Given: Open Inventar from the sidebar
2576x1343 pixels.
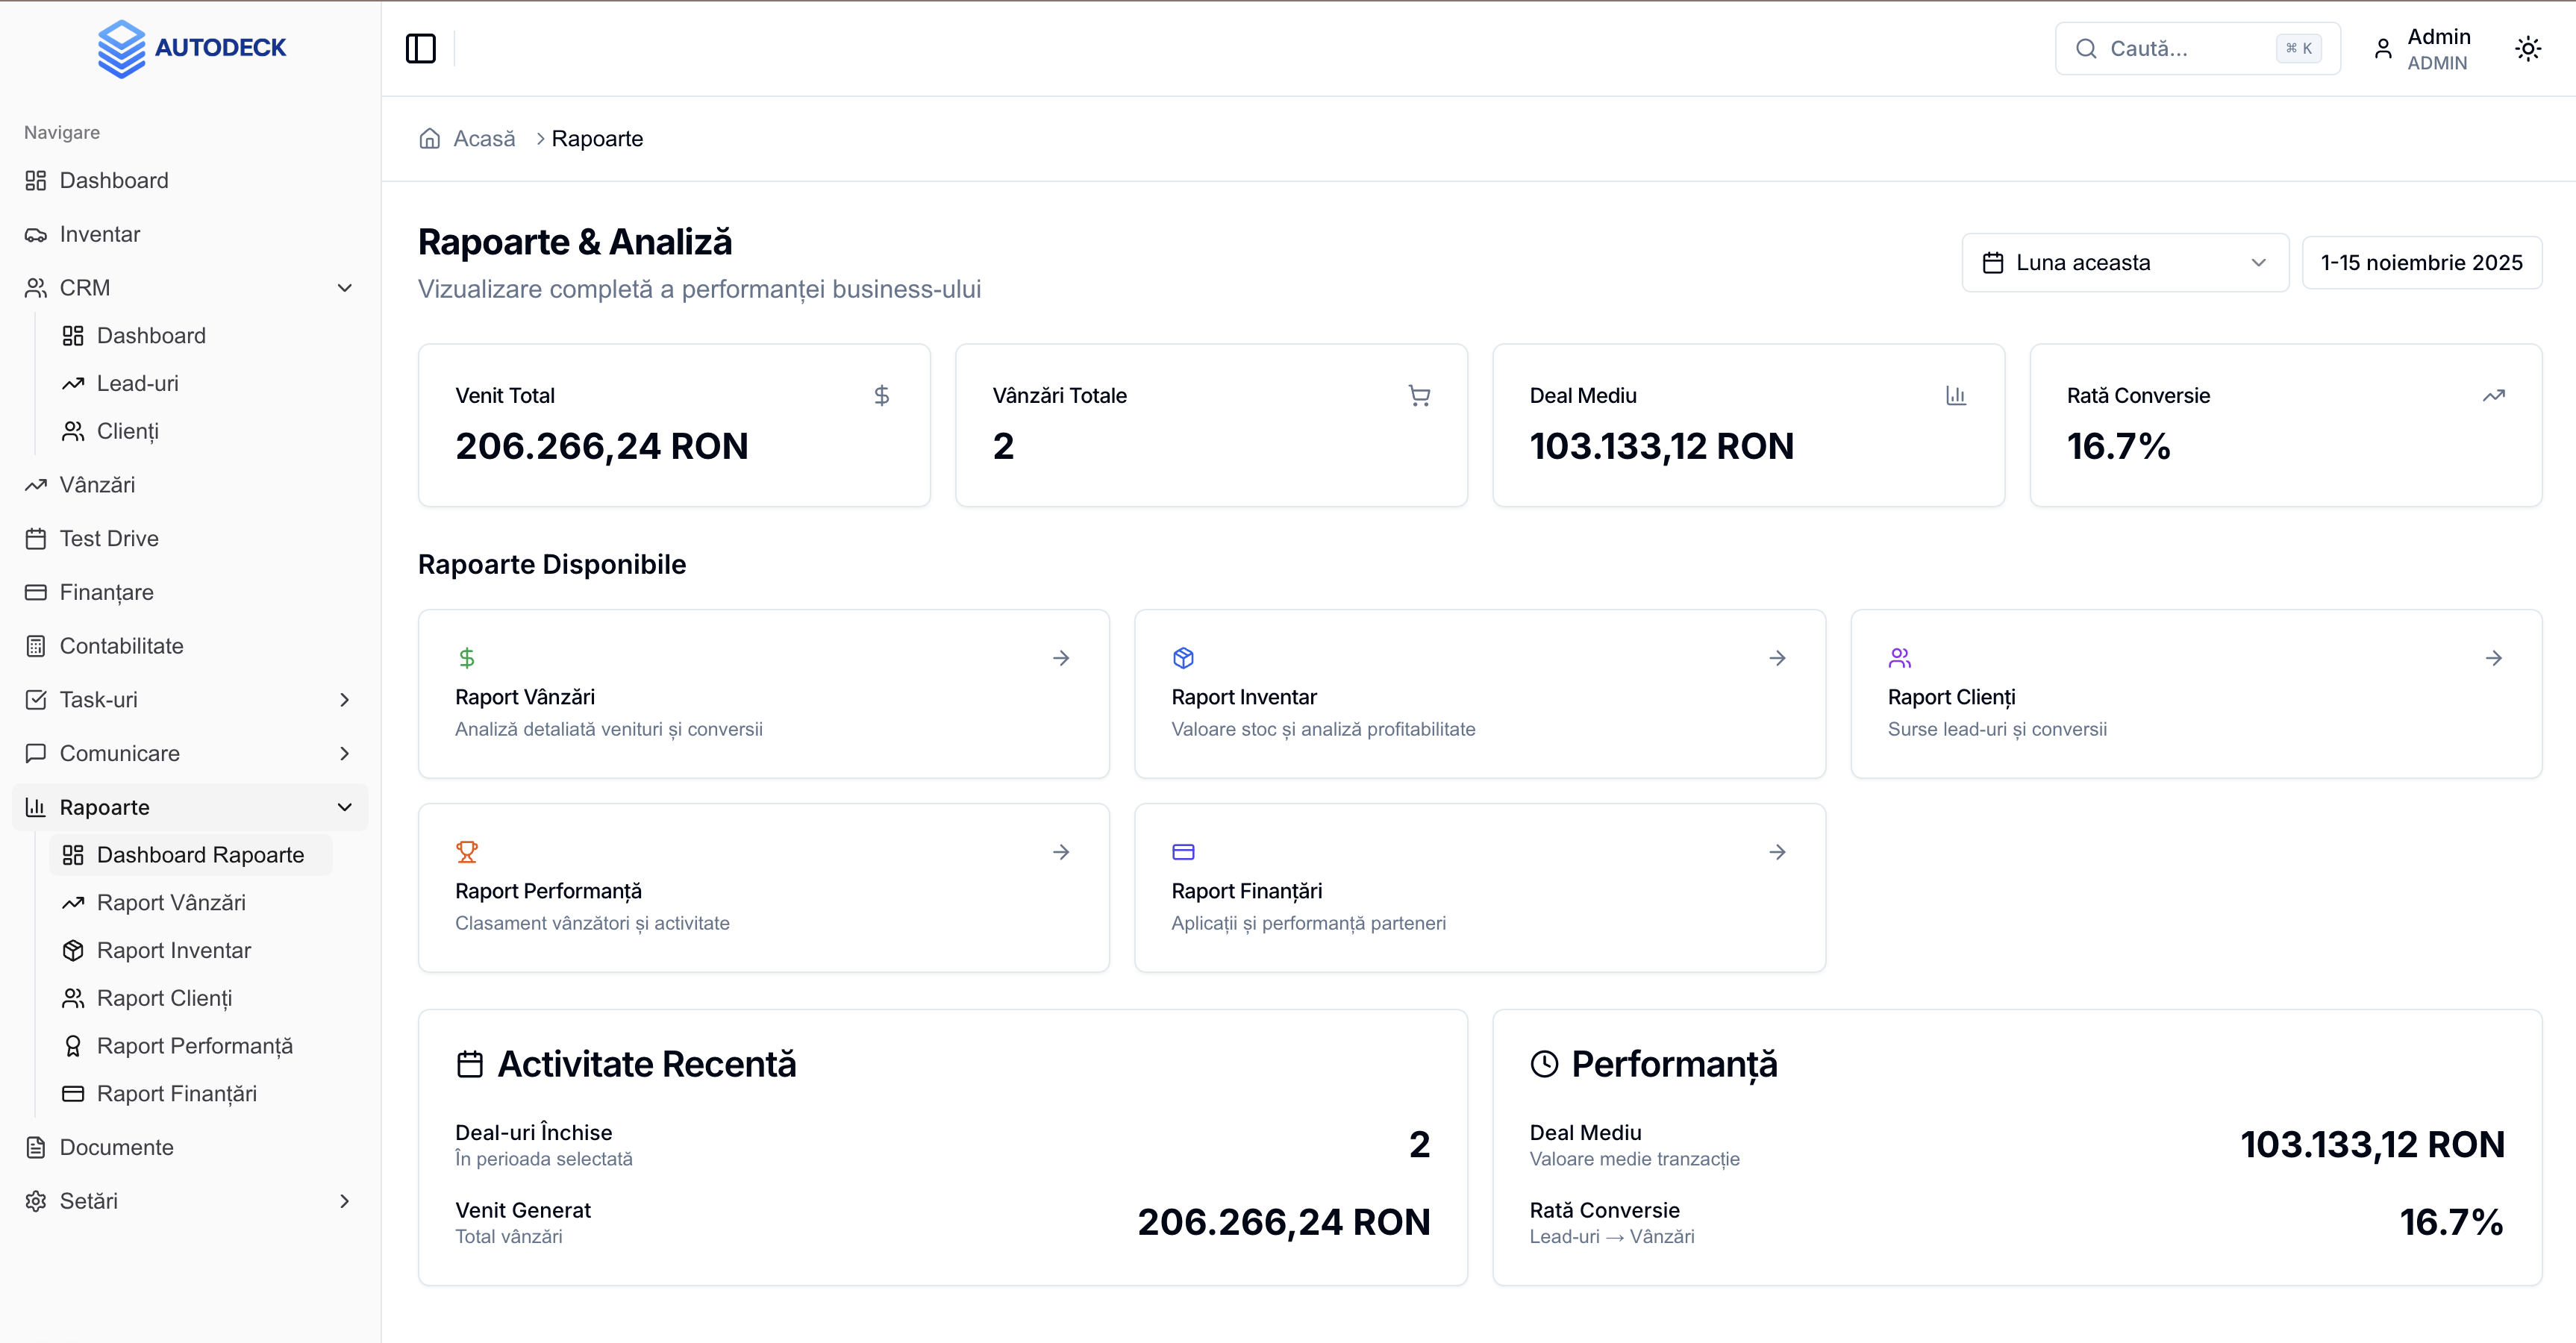Looking at the screenshot, I should pyautogui.click(x=100, y=234).
